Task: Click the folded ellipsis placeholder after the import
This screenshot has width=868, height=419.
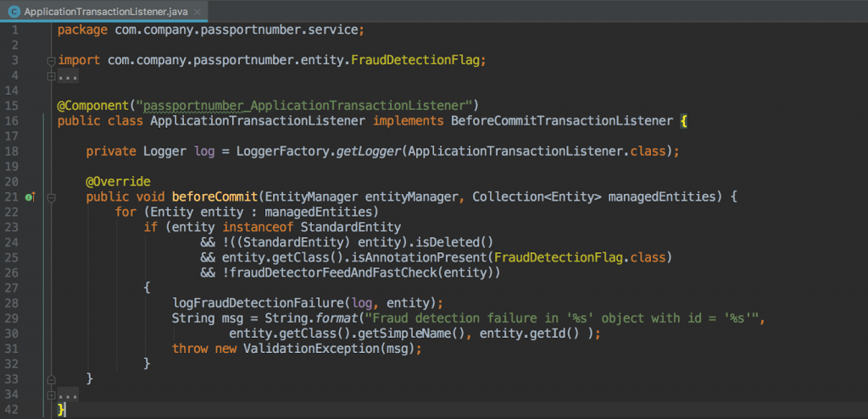Action: pyautogui.click(x=68, y=77)
